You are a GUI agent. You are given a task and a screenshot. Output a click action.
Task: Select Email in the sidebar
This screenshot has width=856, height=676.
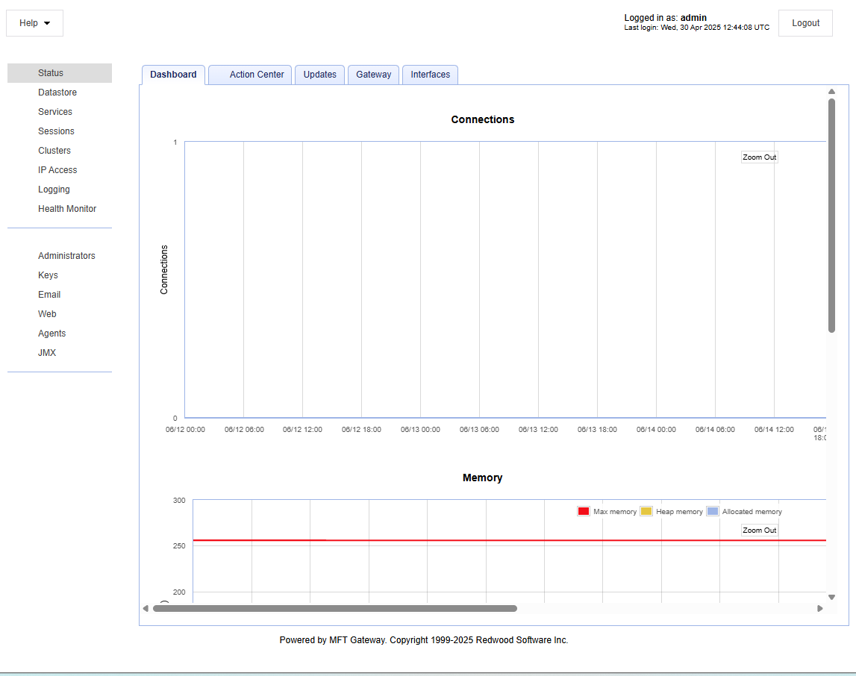(x=49, y=295)
